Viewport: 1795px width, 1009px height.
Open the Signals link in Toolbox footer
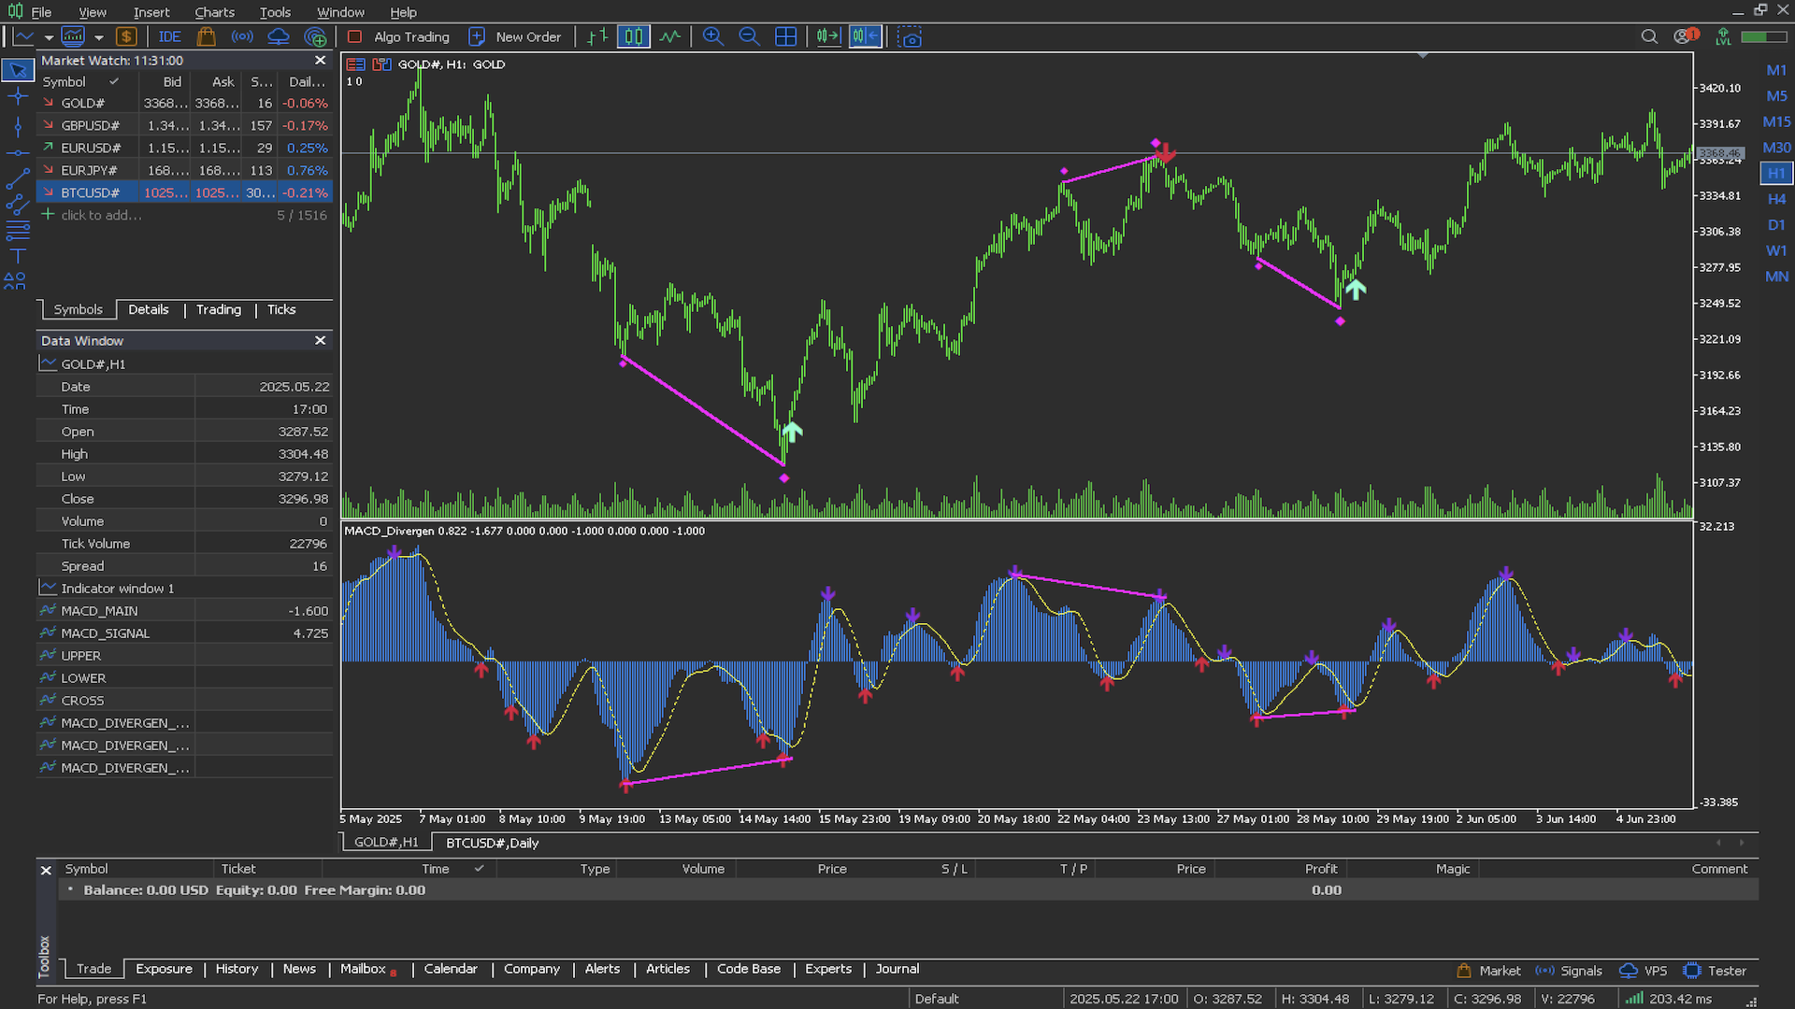tap(1569, 971)
